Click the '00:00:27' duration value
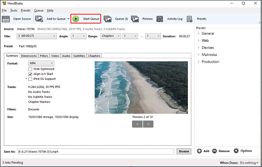 (x=184, y=36)
